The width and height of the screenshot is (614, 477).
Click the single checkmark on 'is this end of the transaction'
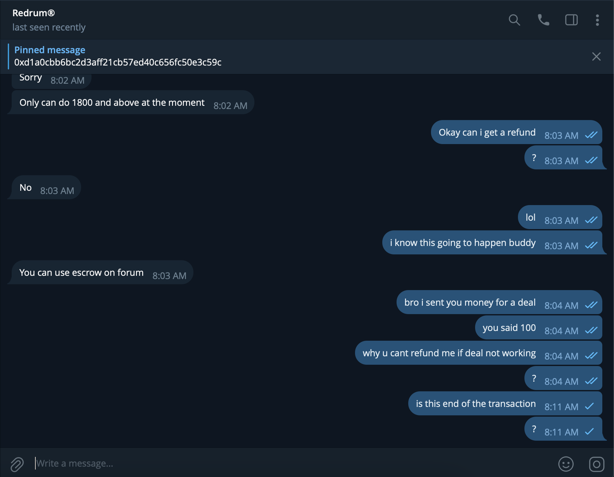point(589,406)
